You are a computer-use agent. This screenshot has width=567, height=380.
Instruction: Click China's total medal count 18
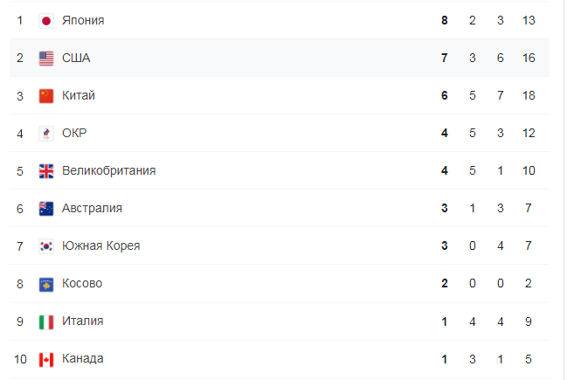tap(529, 96)
